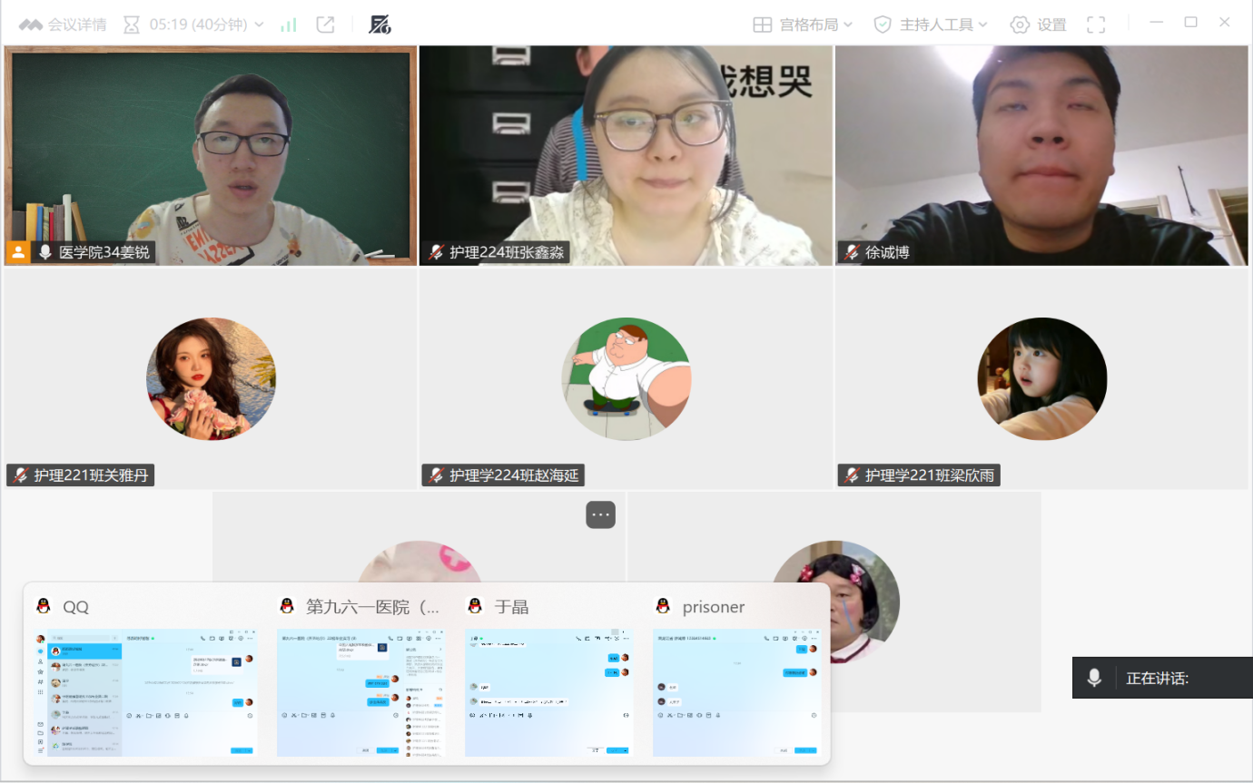
Task: Expand the 主持人工具 host tools menu
Action: click(931, 24)
